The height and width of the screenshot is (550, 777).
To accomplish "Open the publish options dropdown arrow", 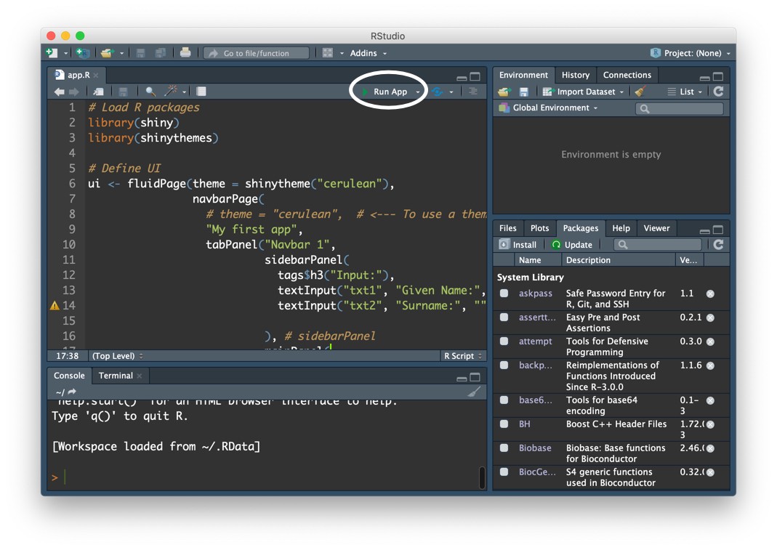I will [451, 92].
